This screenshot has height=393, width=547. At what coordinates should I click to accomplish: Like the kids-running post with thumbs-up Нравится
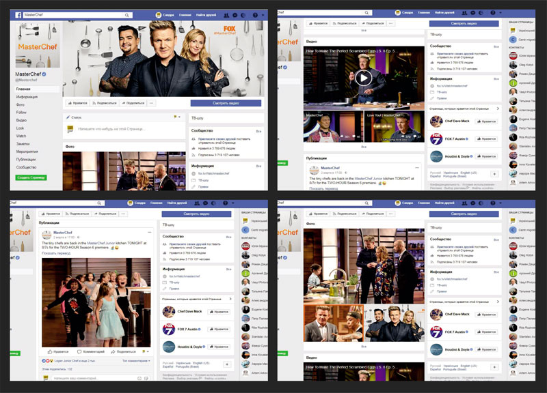[x=59, y=351]
